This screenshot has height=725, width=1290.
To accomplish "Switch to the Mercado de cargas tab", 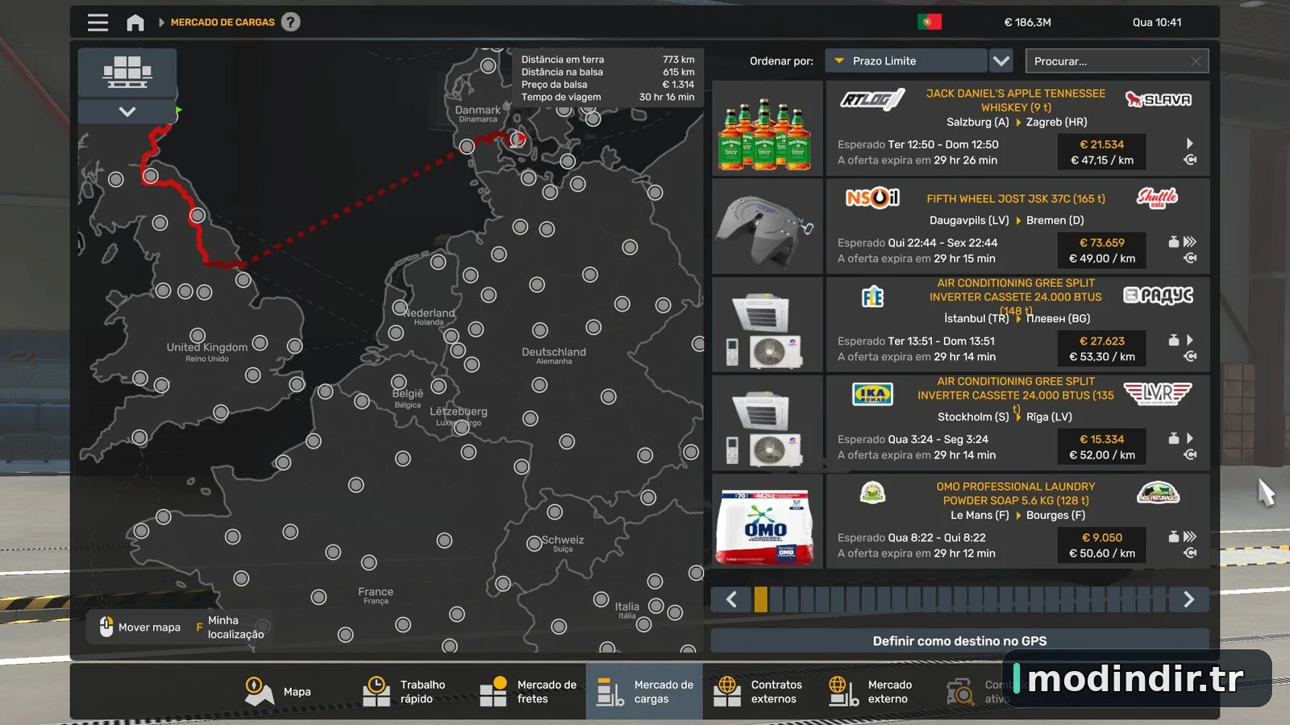I will coord(644,691).
